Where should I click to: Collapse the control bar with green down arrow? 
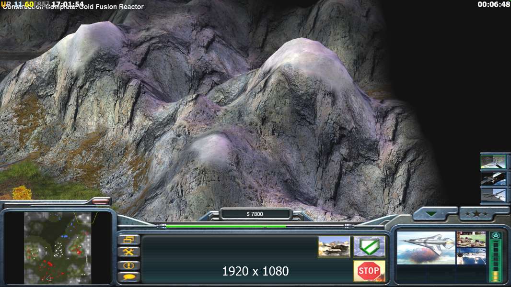click(432, 214)
